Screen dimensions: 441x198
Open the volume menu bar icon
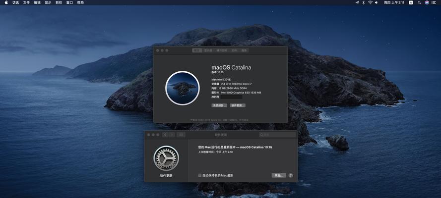pyautogui.click(x=377, y=2)
